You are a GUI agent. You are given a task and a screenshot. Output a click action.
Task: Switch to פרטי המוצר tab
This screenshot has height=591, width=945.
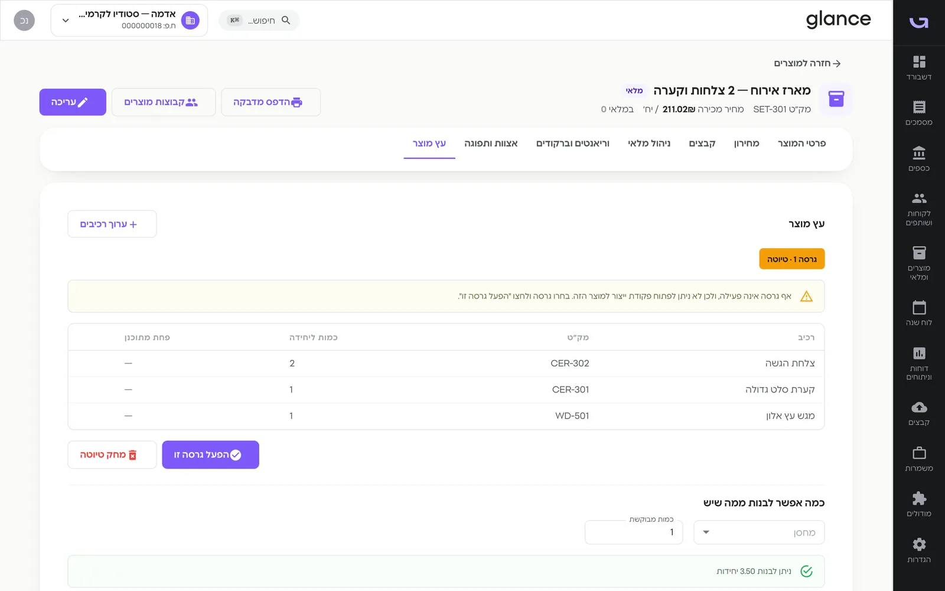pos(801,144)
